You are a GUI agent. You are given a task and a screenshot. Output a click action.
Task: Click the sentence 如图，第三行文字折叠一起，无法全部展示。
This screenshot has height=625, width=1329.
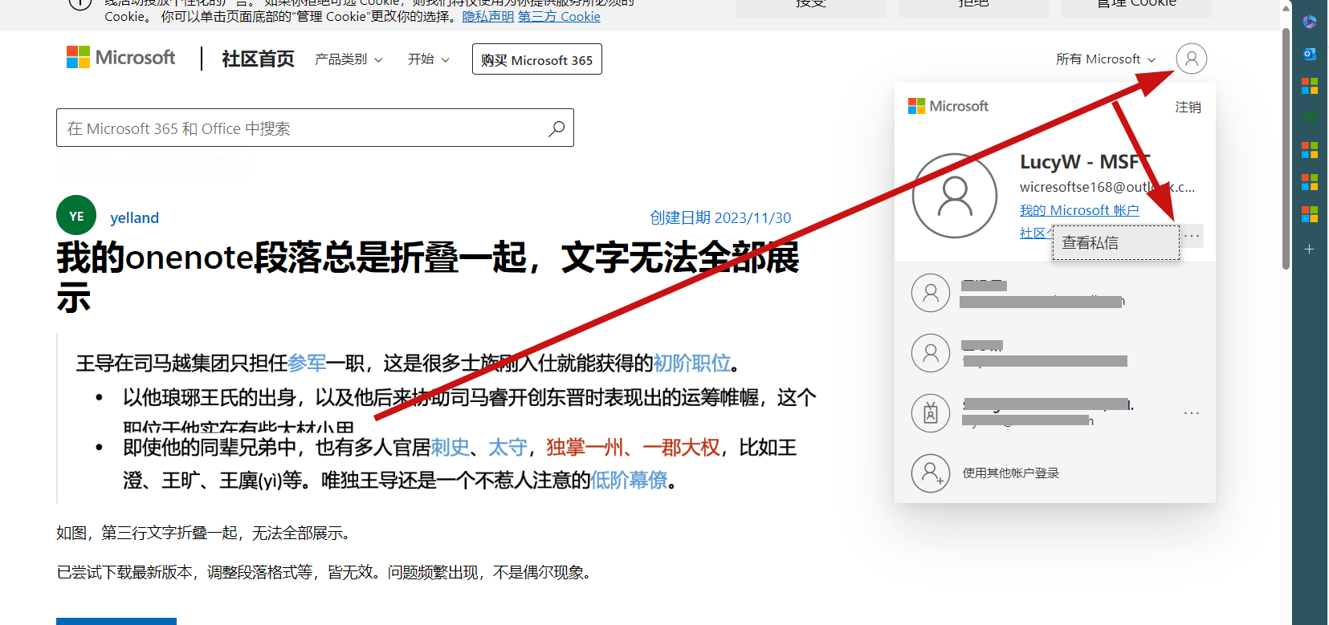click(x=203, y=533)
